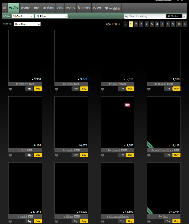Click NEW ribbon on KawaiiReaperChan's outfit
The image size is (189, 224).
(x=150, y=145)
